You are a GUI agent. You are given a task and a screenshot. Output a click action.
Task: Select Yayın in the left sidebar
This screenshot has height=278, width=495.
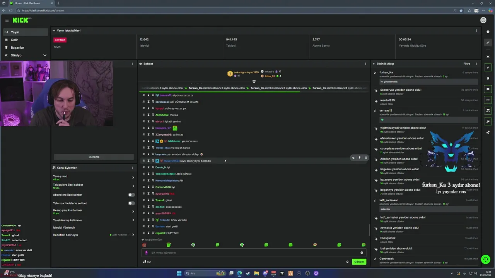coord(25,32)
